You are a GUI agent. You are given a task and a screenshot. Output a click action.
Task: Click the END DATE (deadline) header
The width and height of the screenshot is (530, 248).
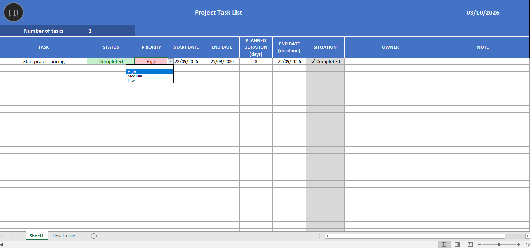click(x=289, y=47)
